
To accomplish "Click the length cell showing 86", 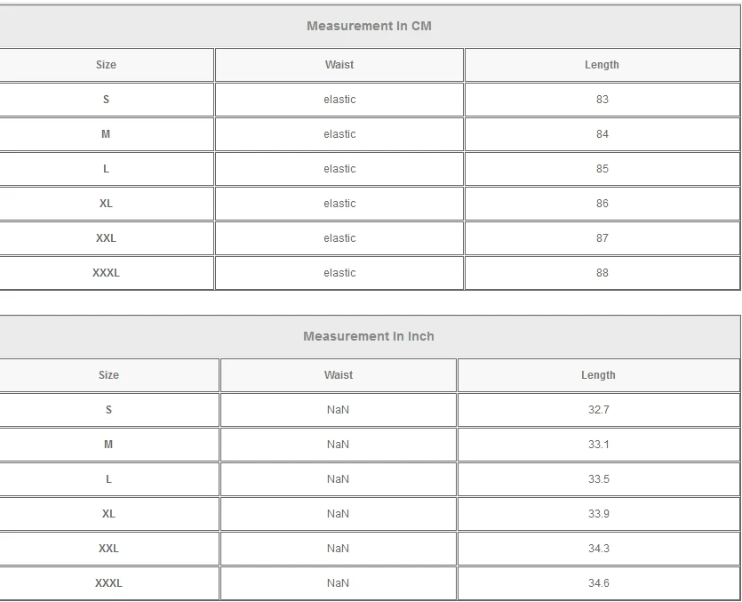I will (602, 204).
